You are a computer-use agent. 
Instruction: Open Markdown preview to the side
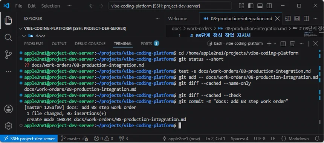click(x=287, y=18)
